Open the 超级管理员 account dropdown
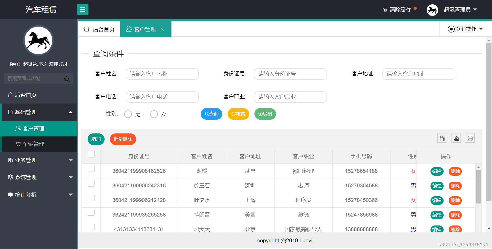 [460, 9]
